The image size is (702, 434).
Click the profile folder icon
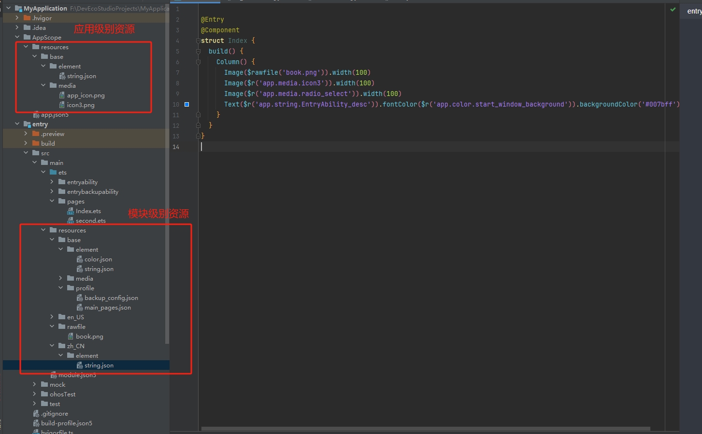pos(71,288)
